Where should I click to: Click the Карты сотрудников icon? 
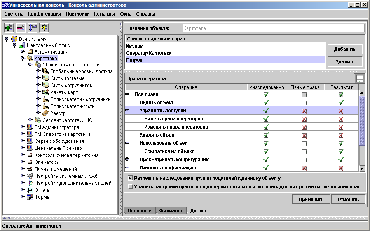pos(45,85)
